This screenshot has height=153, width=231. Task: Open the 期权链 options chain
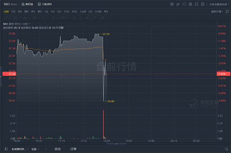(27, 4)
